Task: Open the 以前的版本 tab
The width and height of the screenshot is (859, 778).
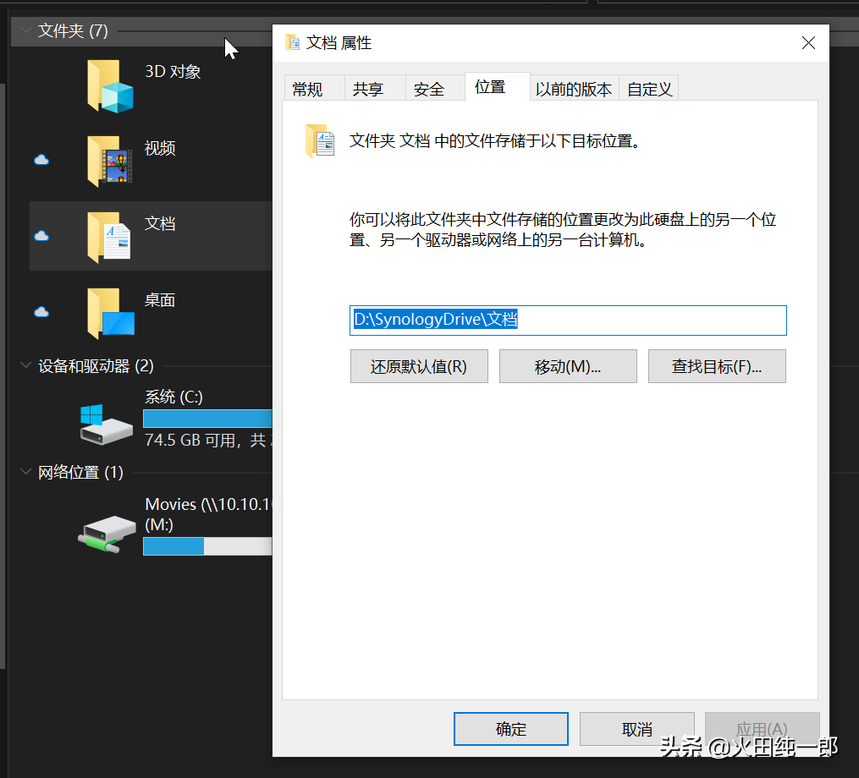Action: coord(574,89)
